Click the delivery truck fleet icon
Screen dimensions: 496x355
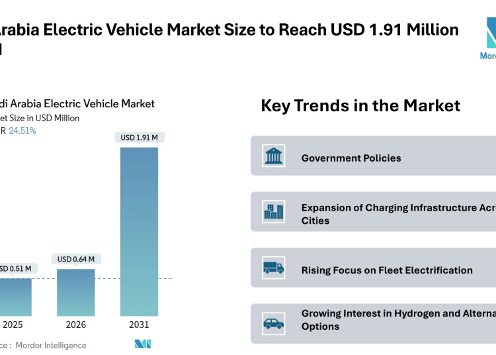point(274,268)
